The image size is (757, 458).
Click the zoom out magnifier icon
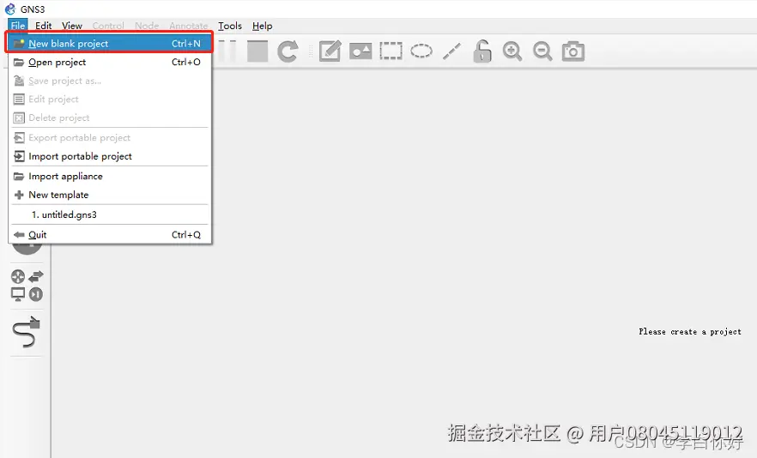[x=542, y=51]
